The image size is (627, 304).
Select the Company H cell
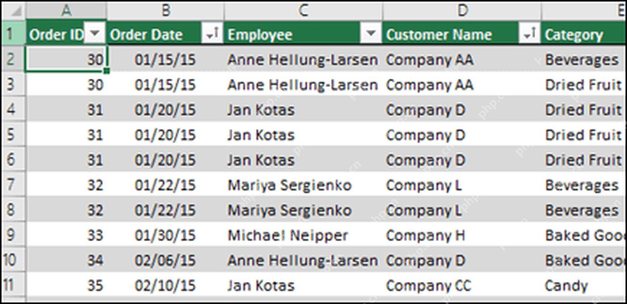[x=462, y=235]
